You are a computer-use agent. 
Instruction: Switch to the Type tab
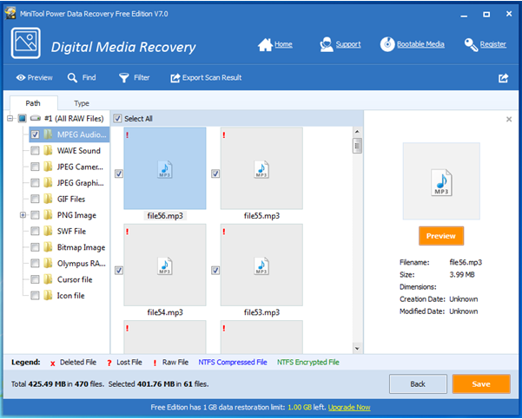pyautogui.click(x=82, y=103)
